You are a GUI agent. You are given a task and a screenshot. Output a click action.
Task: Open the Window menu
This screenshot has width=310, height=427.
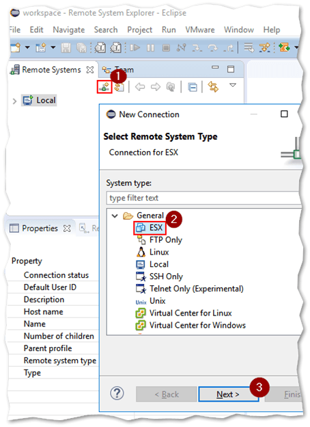[239, 29]
